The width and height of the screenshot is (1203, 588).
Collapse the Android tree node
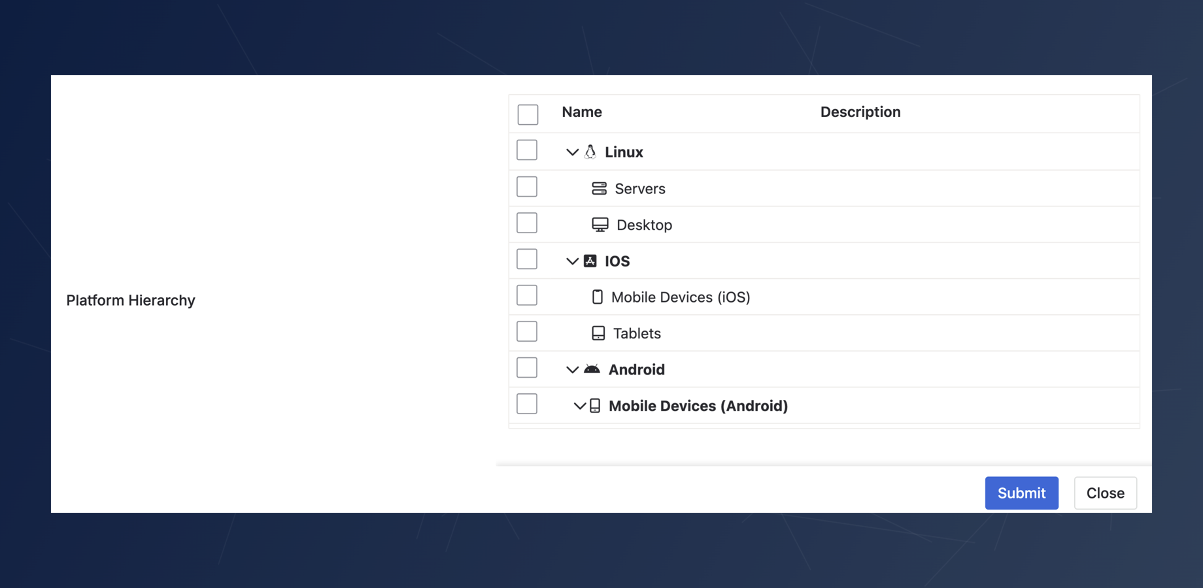572,368
